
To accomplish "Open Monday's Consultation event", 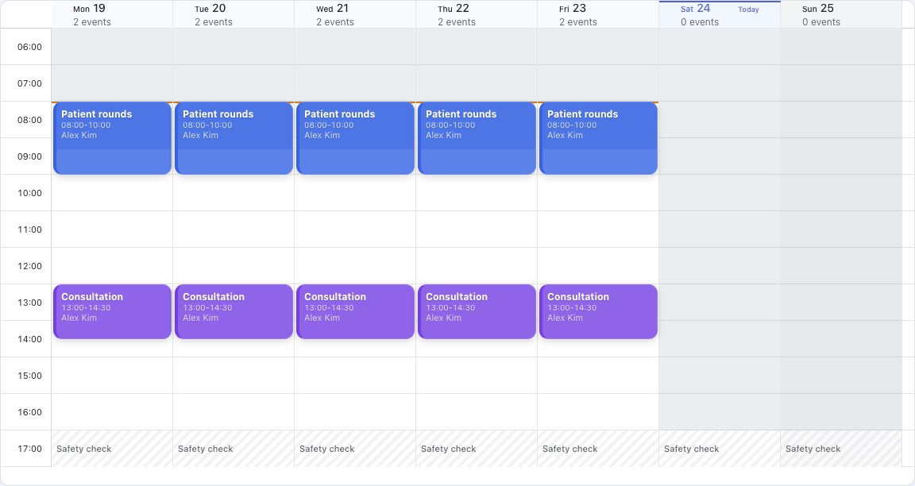I will pyautogui.click(x=112, y=311).
